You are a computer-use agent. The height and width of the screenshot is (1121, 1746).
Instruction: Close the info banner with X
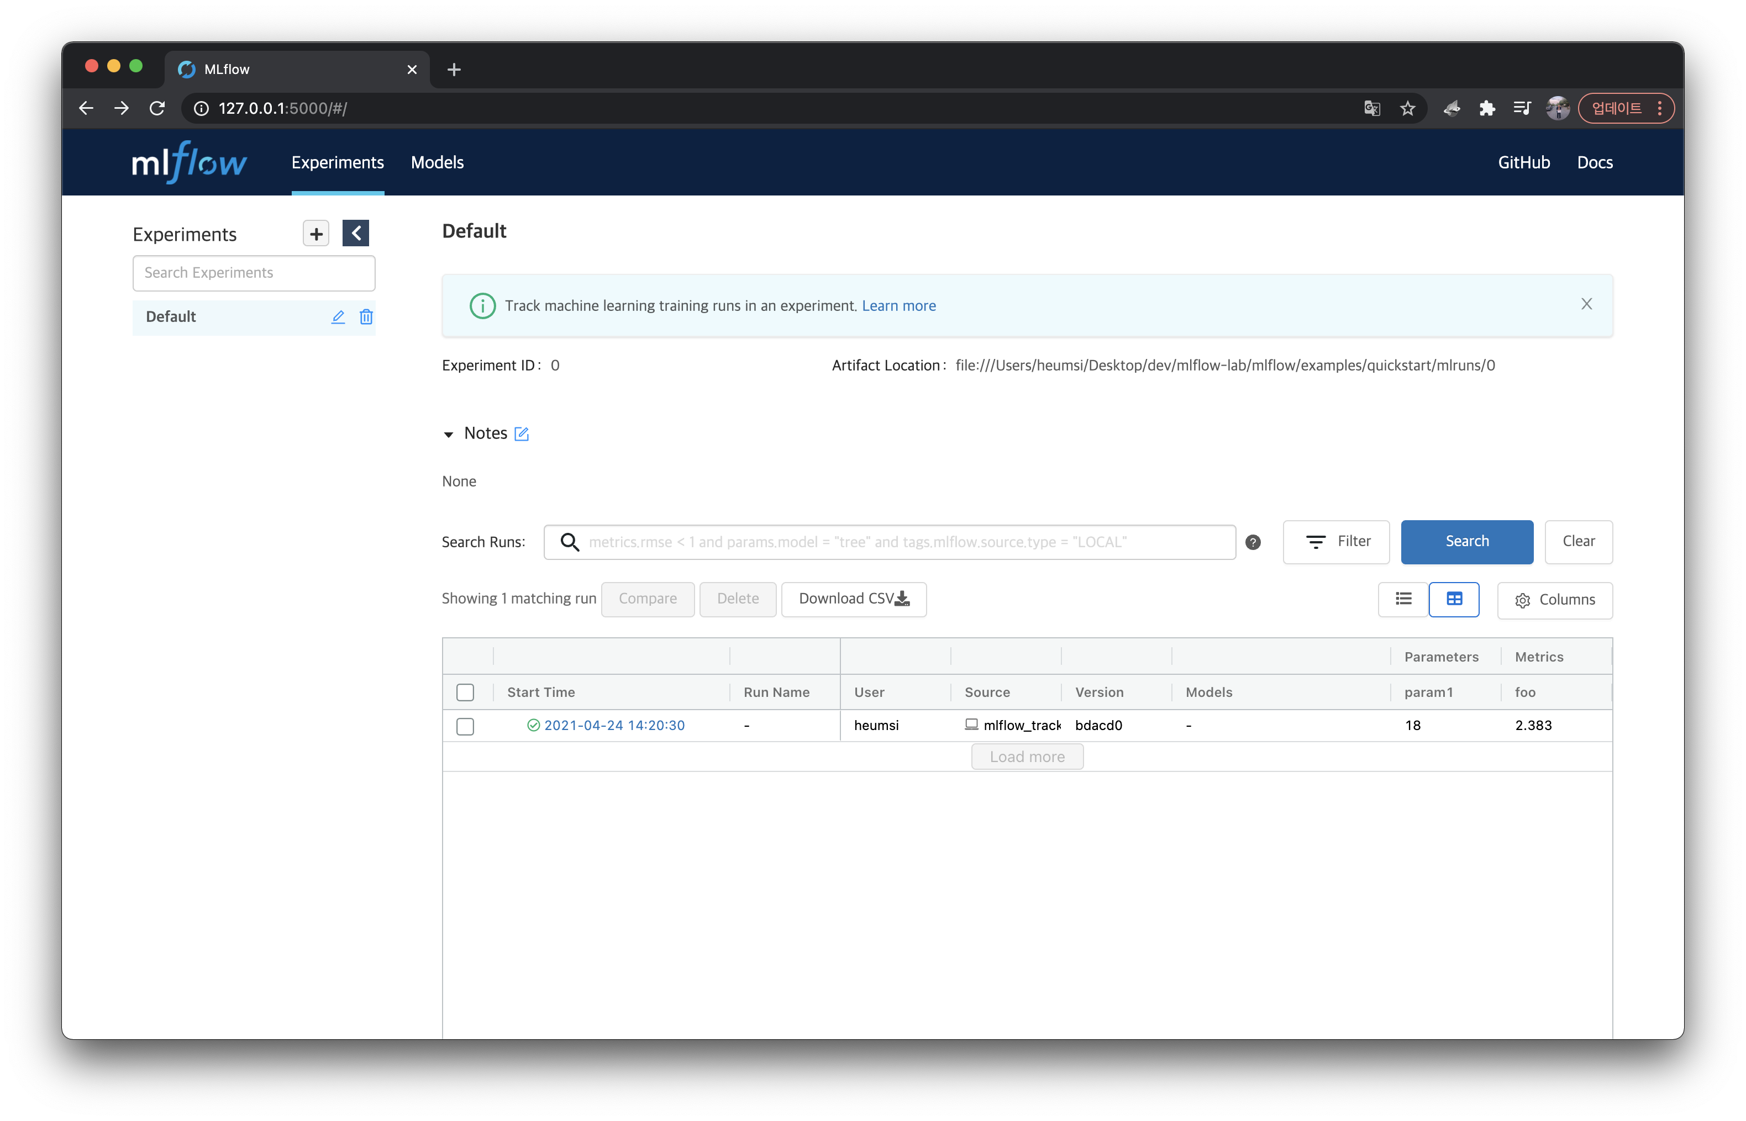[1586, 304]
